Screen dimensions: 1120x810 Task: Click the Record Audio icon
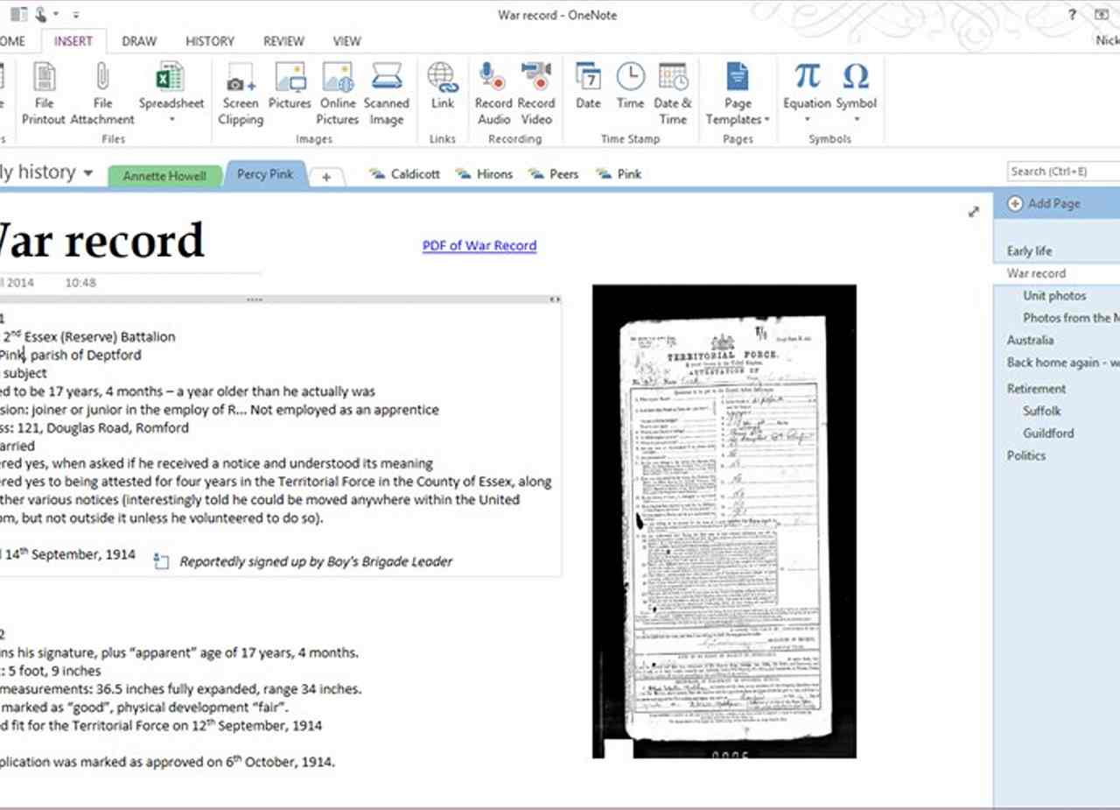pos(493,80)
